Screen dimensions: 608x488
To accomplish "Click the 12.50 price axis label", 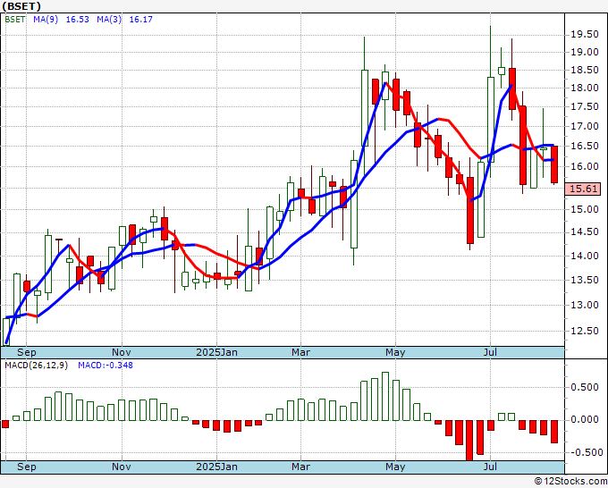I will (585, 331).
